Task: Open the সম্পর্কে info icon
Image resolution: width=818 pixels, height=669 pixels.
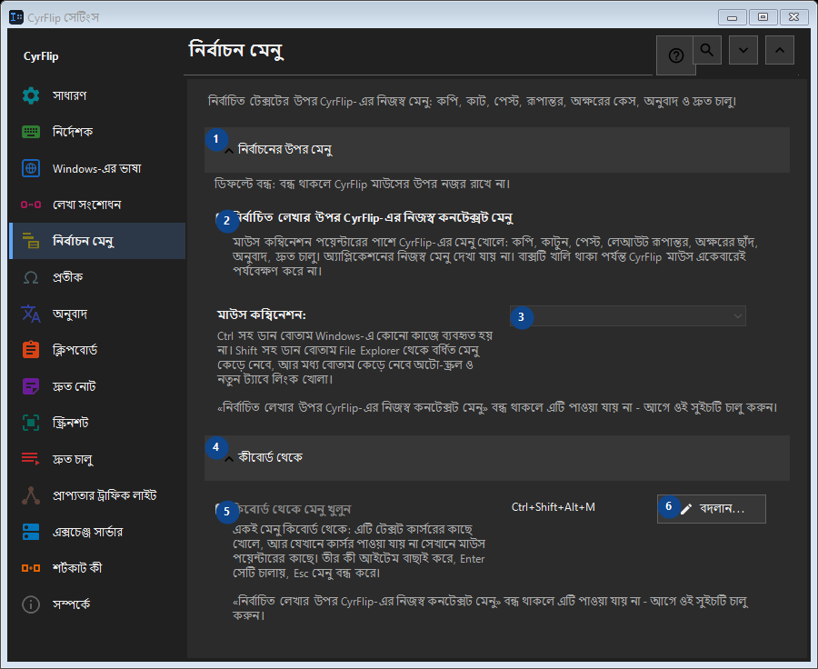Action: [31, 604]
